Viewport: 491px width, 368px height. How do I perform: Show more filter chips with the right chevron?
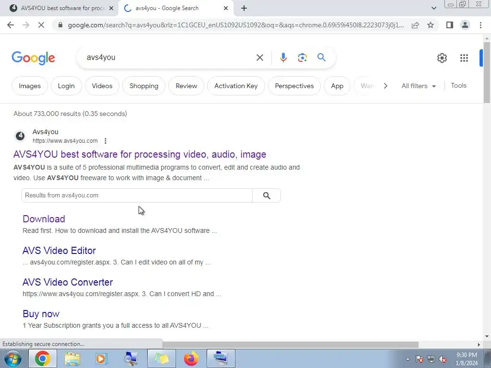[386, 86]
